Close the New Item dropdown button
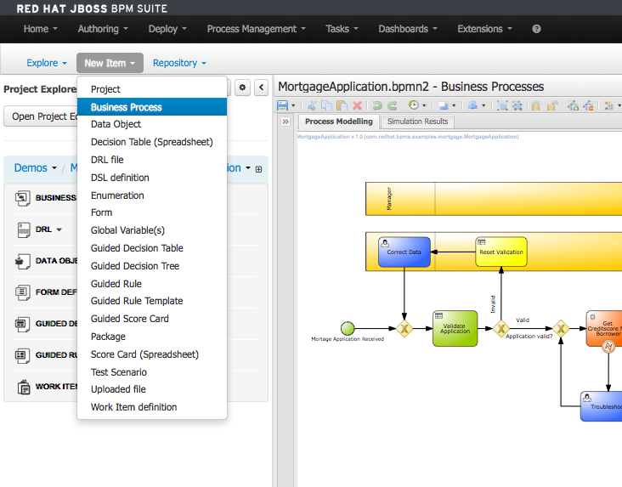The width and height of the screenshot is (622, 487). click(110, 63)
